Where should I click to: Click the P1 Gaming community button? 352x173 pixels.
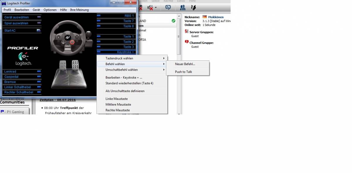[14, 112]
